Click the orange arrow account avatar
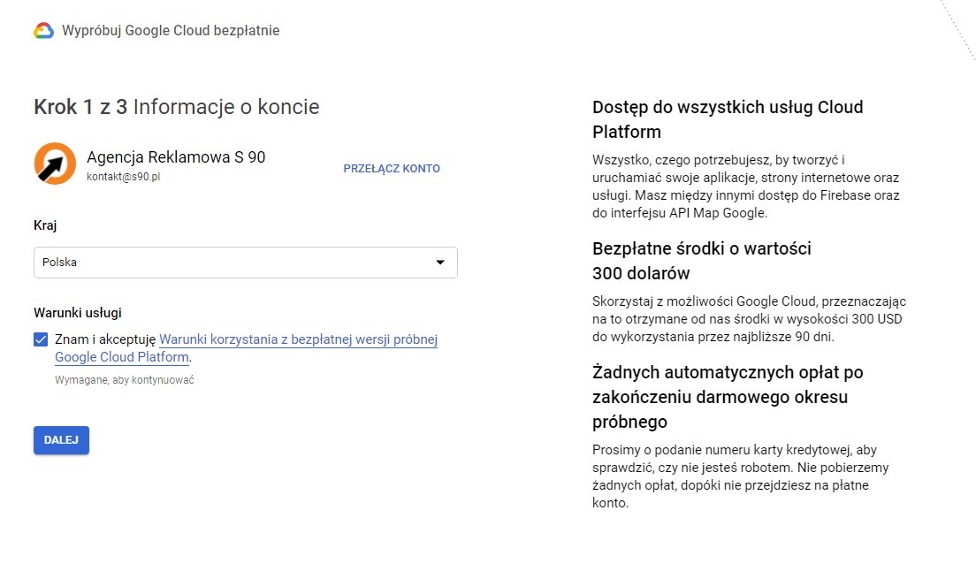This screenshot has width=976, height=579. click(55, 164)
